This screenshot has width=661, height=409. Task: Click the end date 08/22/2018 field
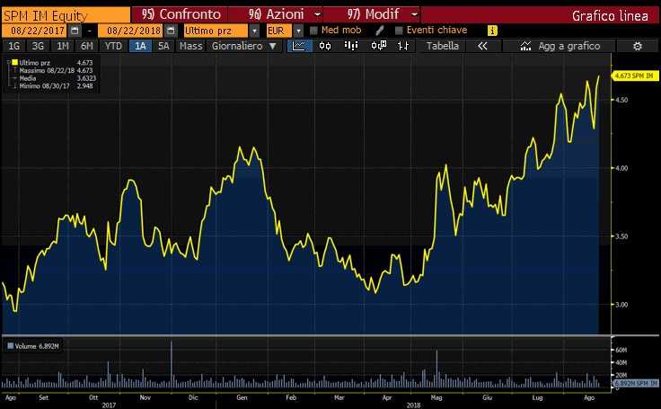point(131,31)
